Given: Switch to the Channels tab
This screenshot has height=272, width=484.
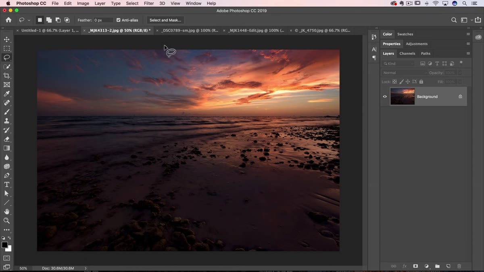Looking at the screenshot, I should [x=407, y=54].
